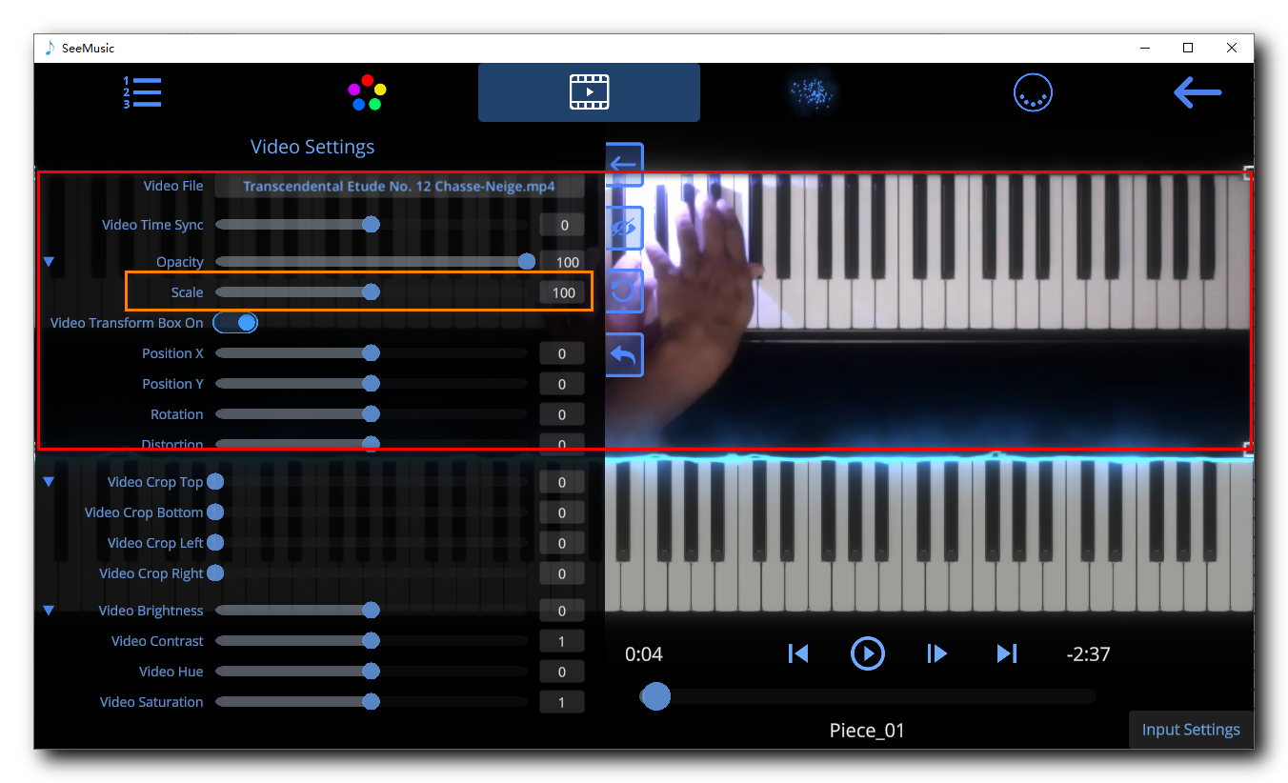
Task: Open the MIDI connector settings tab
Action: [1033, 92]
